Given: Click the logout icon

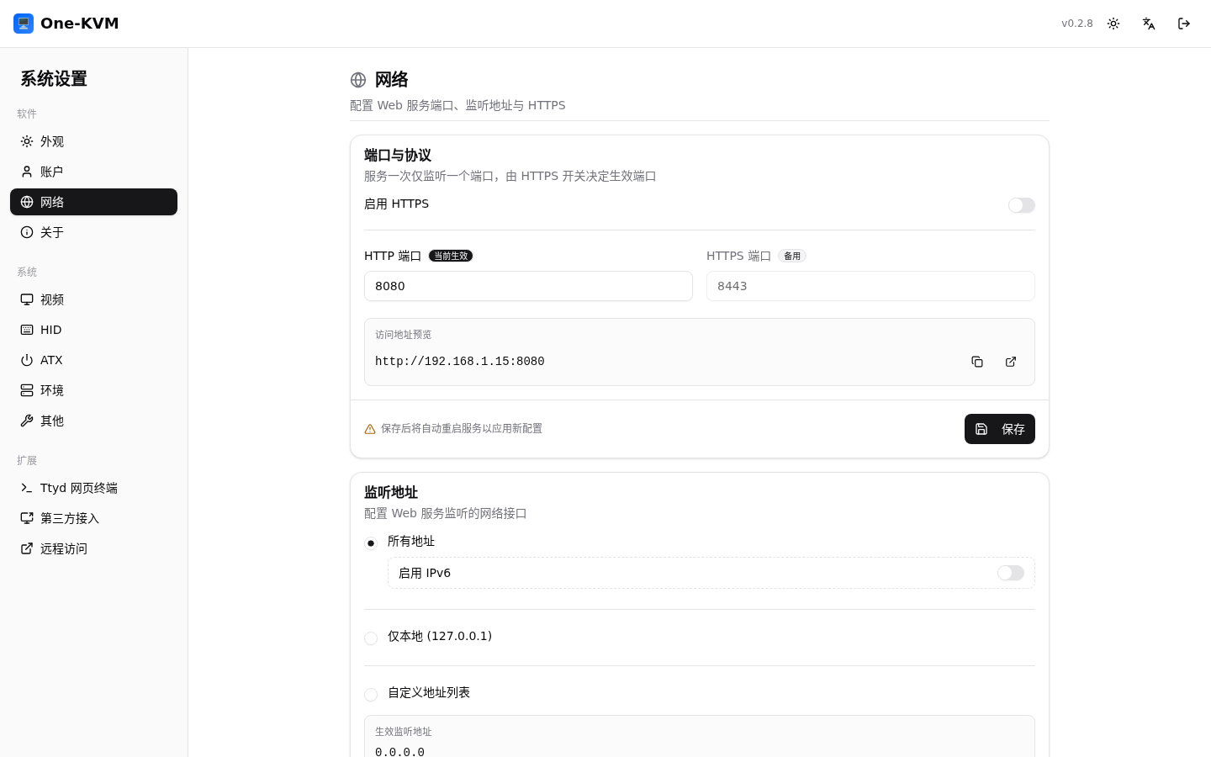Looking at the screenshot, I should tap(1184, 24).
